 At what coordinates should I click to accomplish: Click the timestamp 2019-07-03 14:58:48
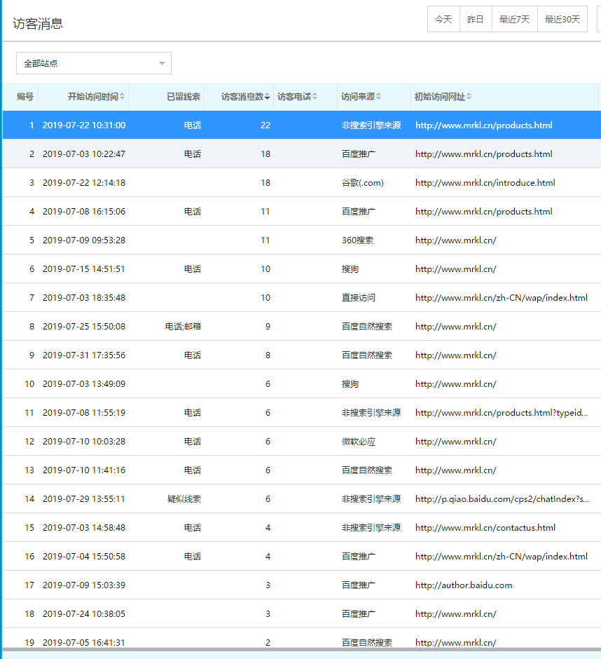tap(84, 527)
